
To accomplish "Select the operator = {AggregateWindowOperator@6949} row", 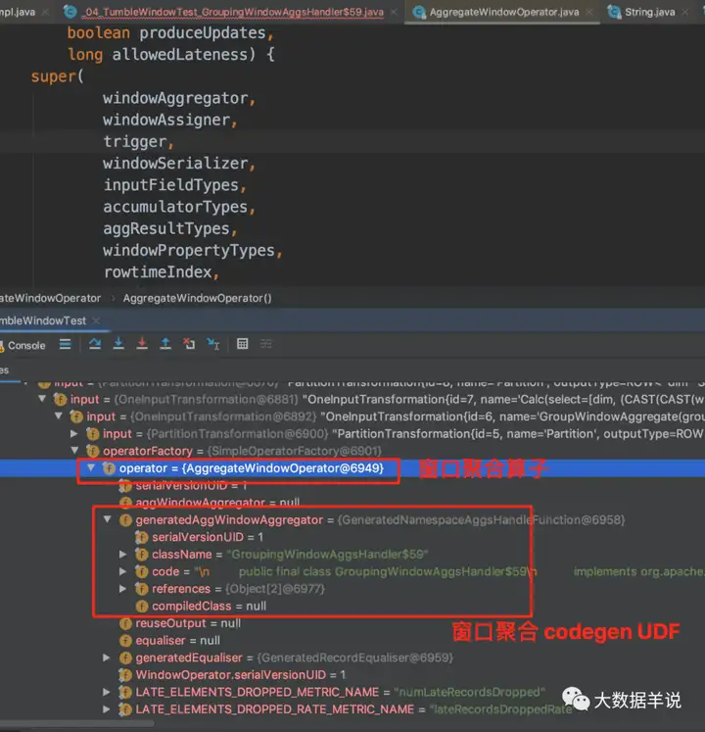I will coord(352,468).
